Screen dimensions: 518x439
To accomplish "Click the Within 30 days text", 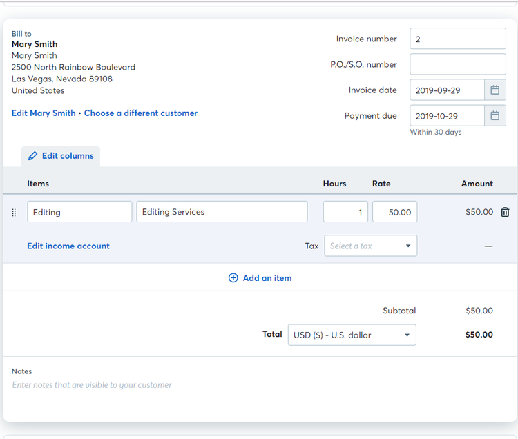I will 436,132.
